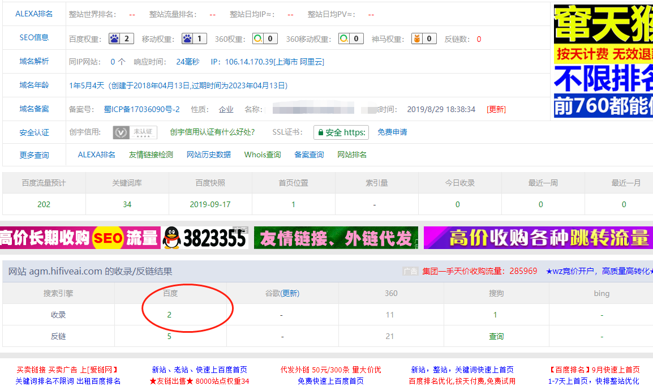The height and width of the screenshot is (386, 653).
Task: Click the Baidu 收录 value 2
Action: click(x=170, y=315)
